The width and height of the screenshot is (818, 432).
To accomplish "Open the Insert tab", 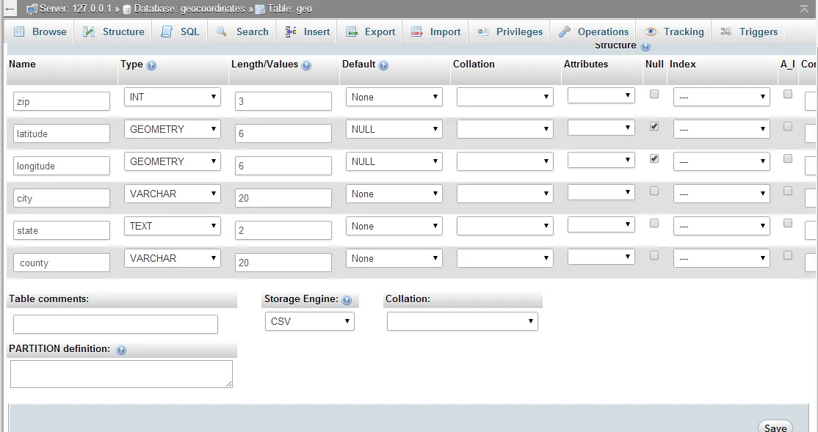I will coord(308,32).
